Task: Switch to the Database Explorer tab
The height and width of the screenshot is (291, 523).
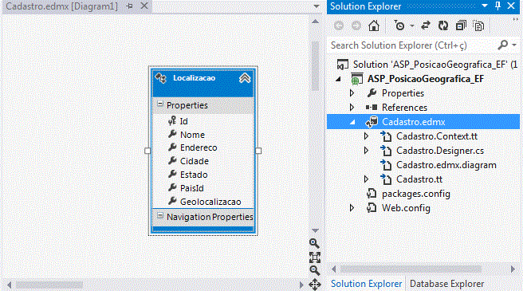Action: [446, 284]
